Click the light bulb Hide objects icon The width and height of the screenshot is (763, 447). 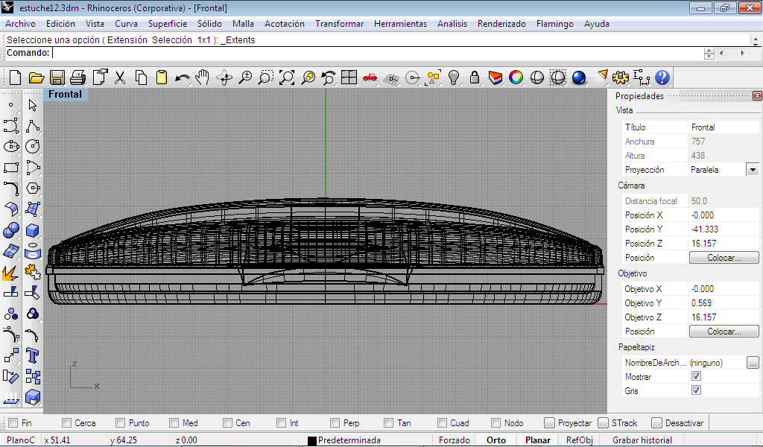point(454,77)
